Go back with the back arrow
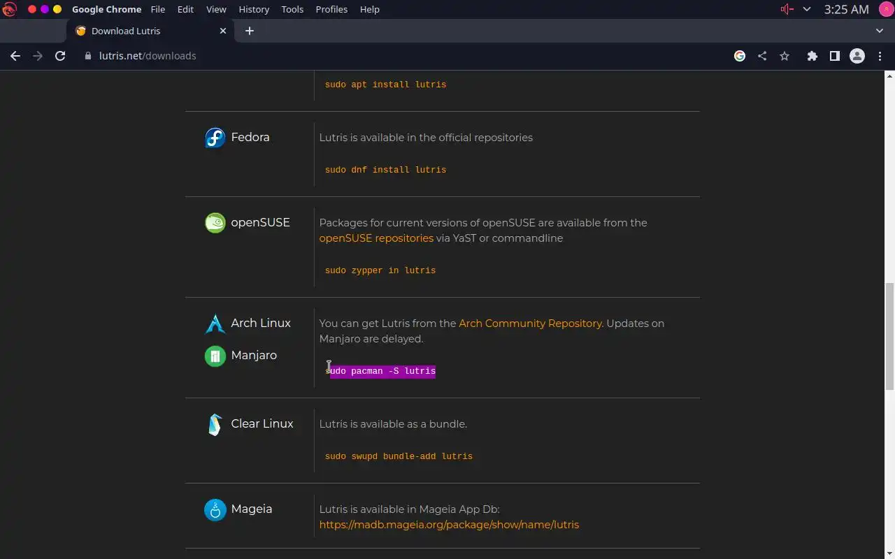This screenshot has width=895, height=559. click(15, 56)
